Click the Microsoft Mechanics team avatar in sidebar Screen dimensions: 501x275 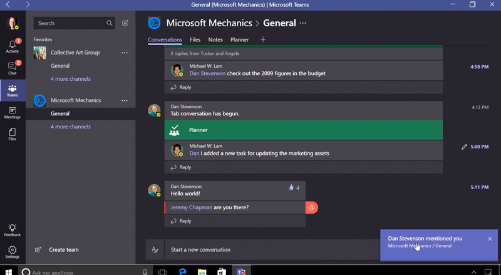coord(40,100)
